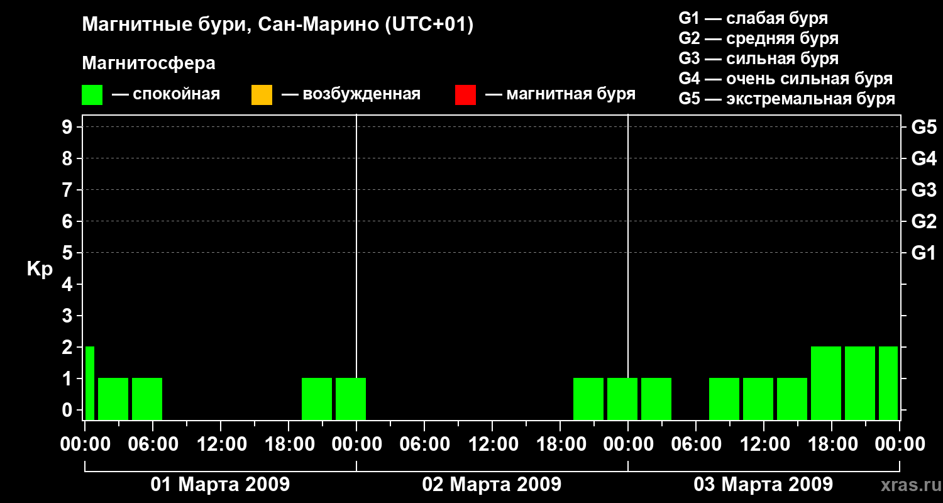Click the 06:00 time label for 01 Марта 2009
Image resolution: width=943 pixels, height=503 pixels.
click(x=153, y=444)
